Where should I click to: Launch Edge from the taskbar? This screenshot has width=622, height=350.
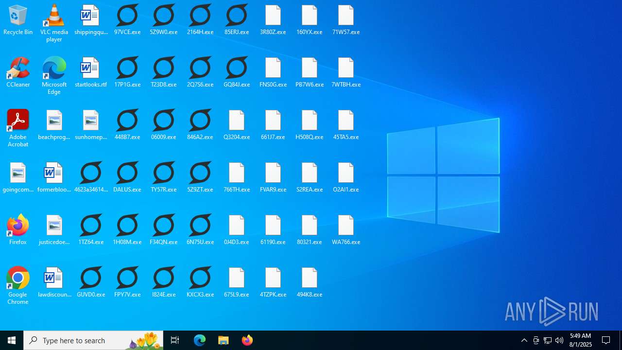coord(200,340)
